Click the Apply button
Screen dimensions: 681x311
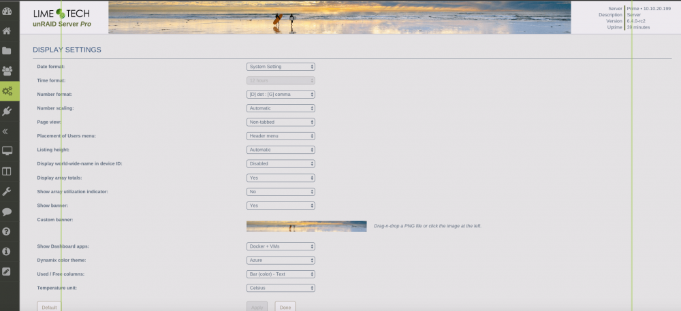click(257, 306)
